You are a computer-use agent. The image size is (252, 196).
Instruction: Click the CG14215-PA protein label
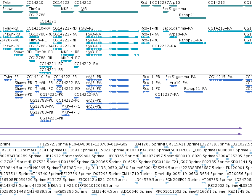point(221,77)
